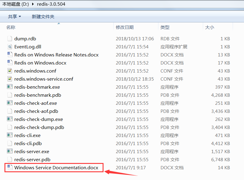This screenshot has height=180, width=244.
Task: Click the redis-check-dump.exe application icon
Action: [x=10, y=119]
